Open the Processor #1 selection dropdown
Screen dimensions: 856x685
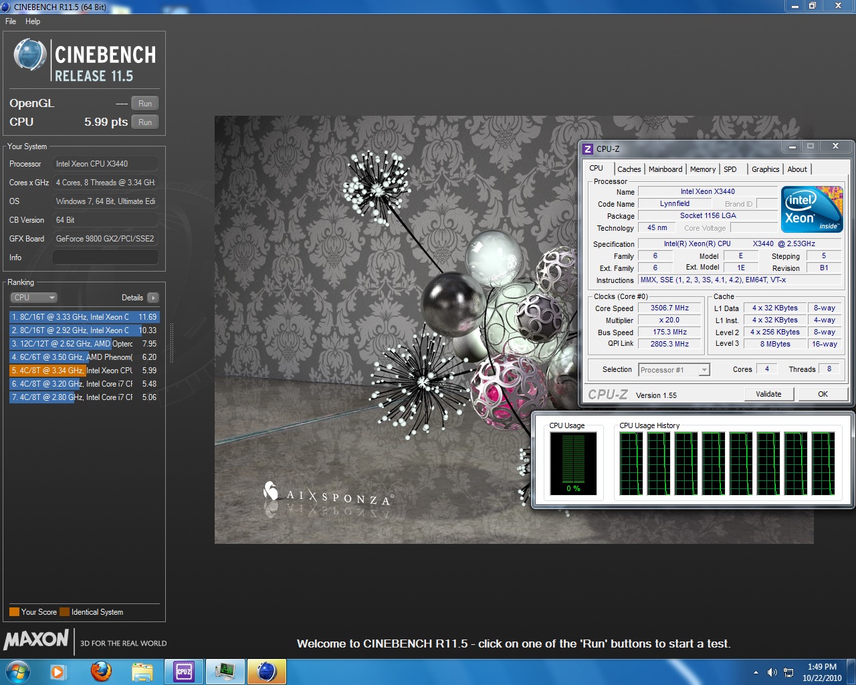674,370
